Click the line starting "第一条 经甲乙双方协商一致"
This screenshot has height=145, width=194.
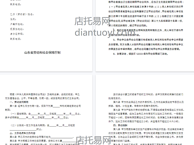tap(45, 106)
